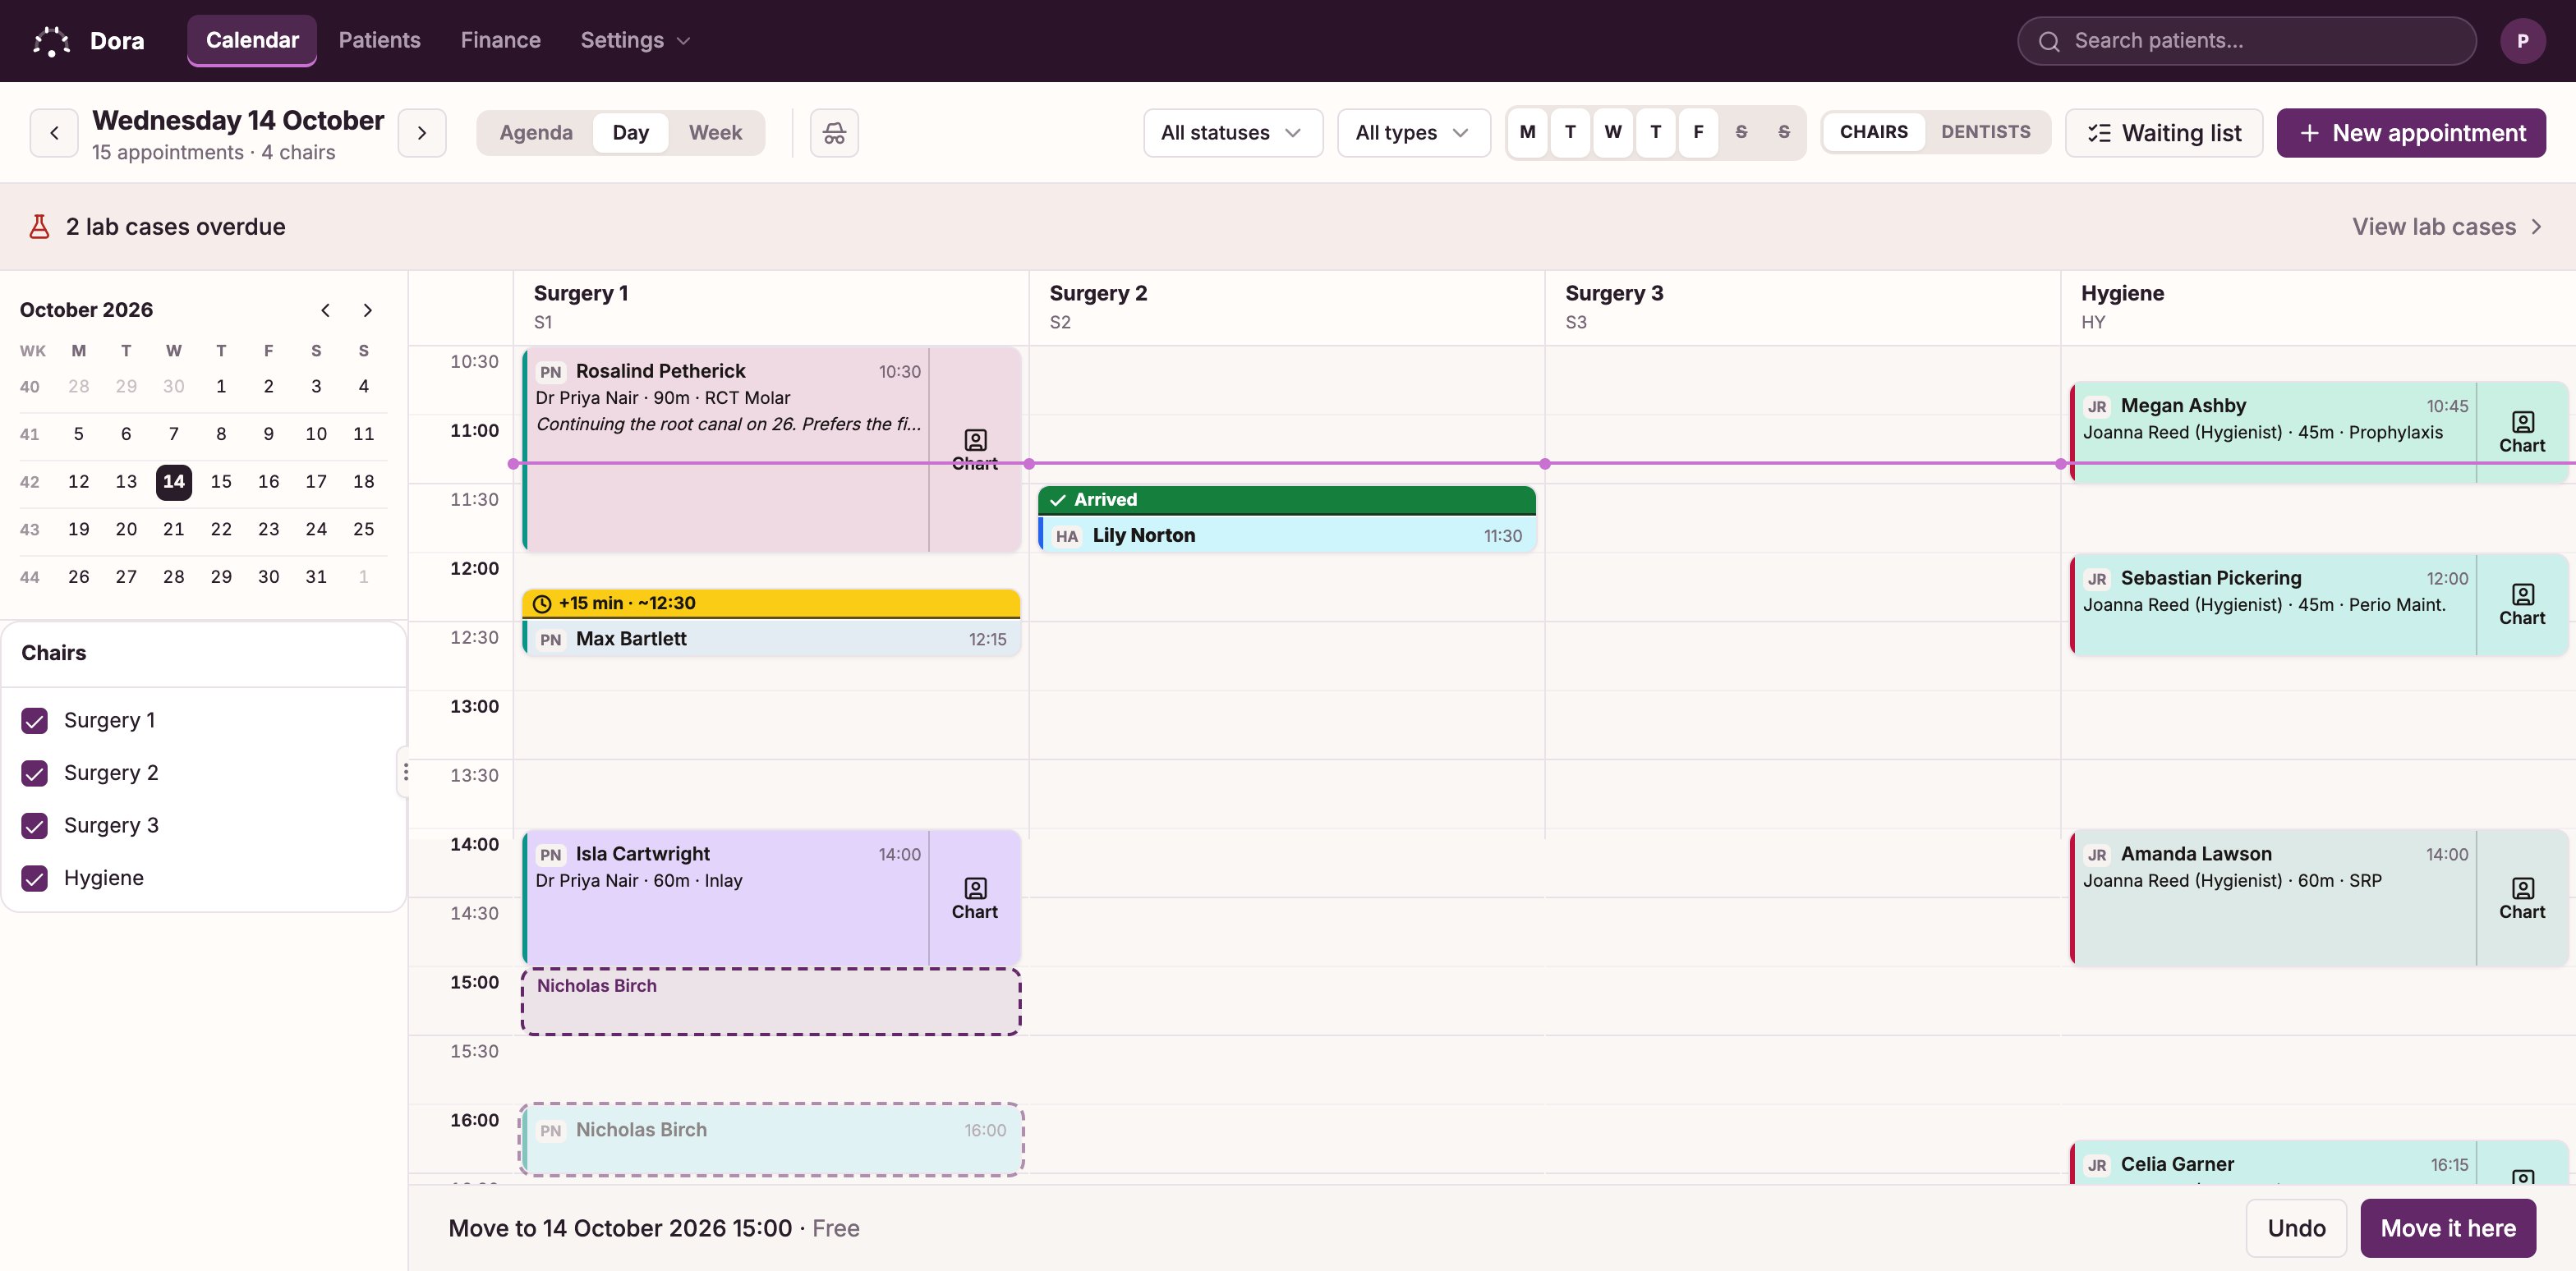Switch to Week view
This screenshot has height=1271, width=2576.
715,133
